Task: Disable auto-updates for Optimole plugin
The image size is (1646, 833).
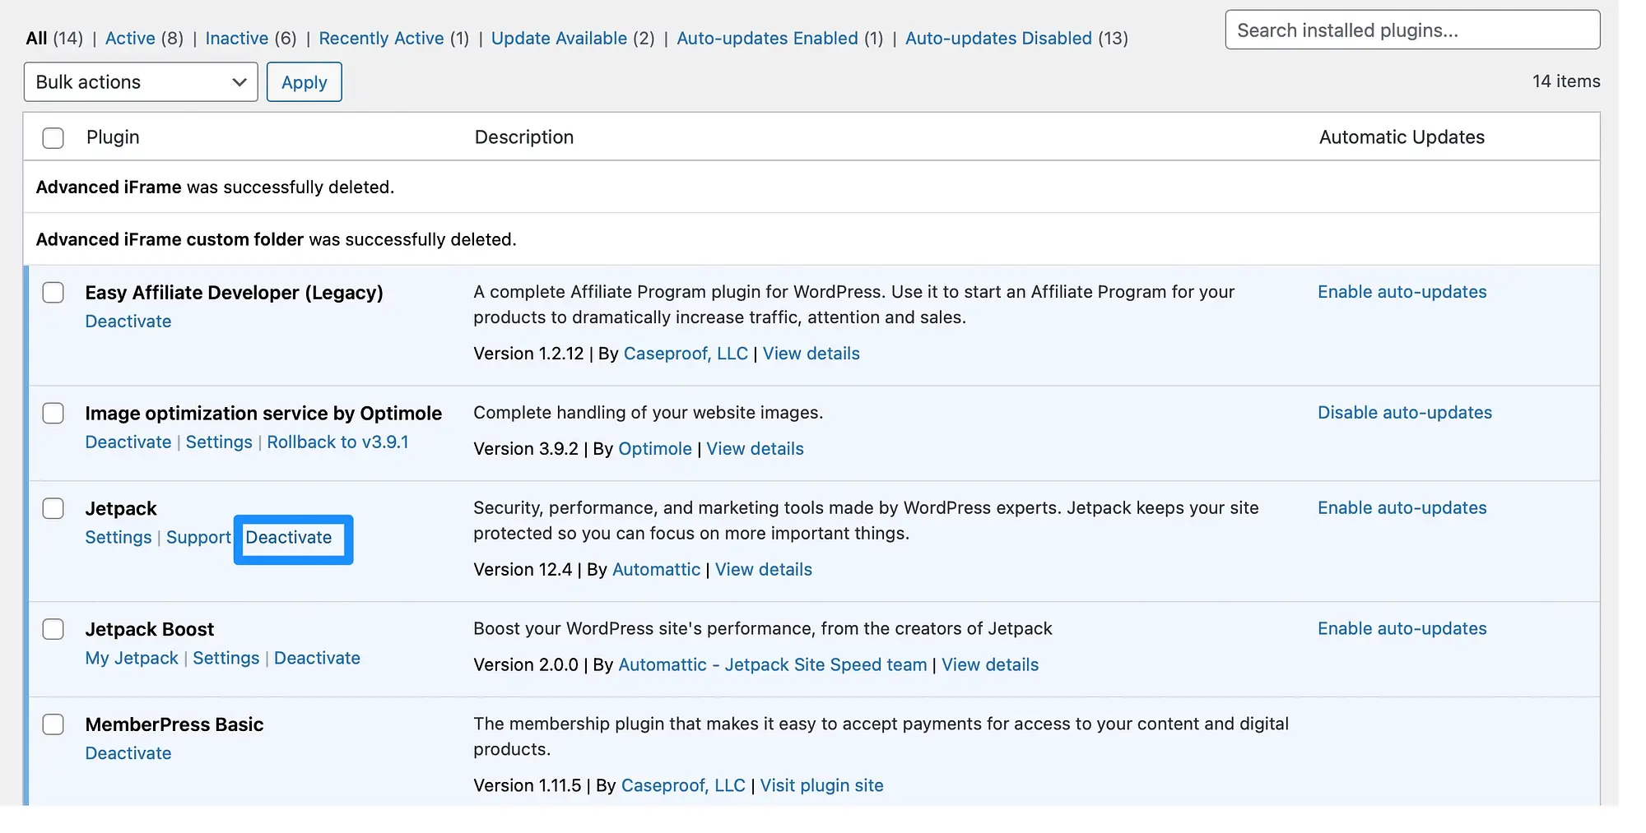Action: (x=1405, y=413)
